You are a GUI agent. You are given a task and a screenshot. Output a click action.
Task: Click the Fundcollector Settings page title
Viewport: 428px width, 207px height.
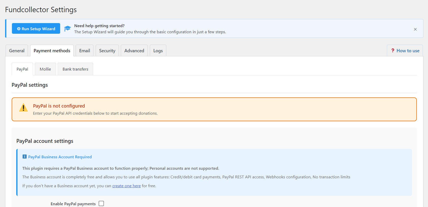tap(41, 10)
